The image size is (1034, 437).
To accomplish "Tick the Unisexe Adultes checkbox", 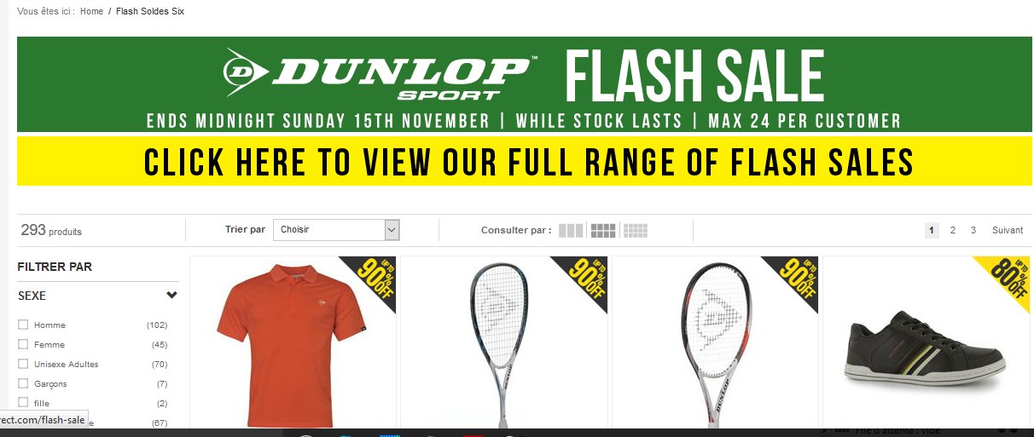I will tap(23, 364).
